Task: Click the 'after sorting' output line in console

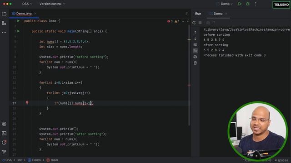Action: click(216, 45)
